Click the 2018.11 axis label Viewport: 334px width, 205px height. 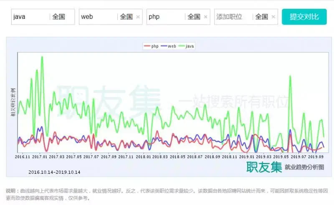[229, 157]
